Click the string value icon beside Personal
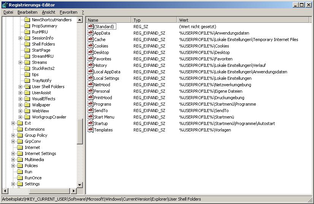This screenshot has height=204, width=314. (x=90, y=91)
